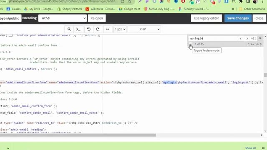Click the wp-login search input field
The width and height of the screenshot is (267, 150).
[x=213, y=38]
